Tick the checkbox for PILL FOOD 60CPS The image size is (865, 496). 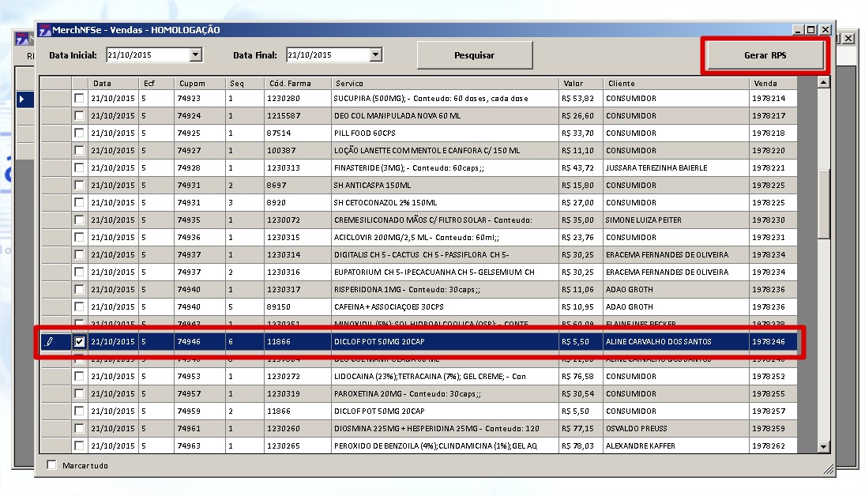(x=79, y=133)
